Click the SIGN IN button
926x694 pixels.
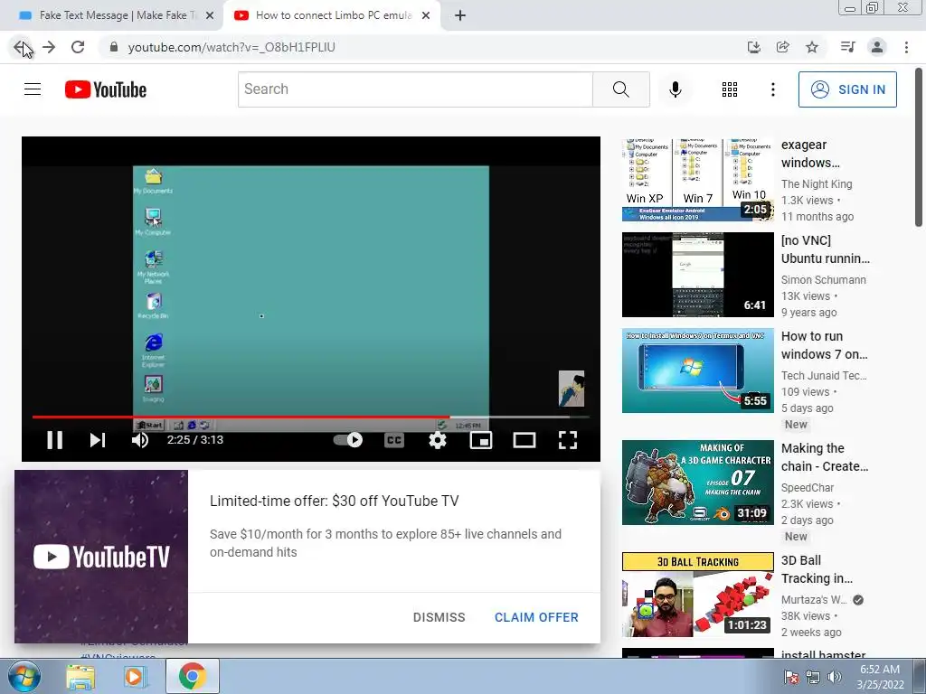[x=847, y=89]
